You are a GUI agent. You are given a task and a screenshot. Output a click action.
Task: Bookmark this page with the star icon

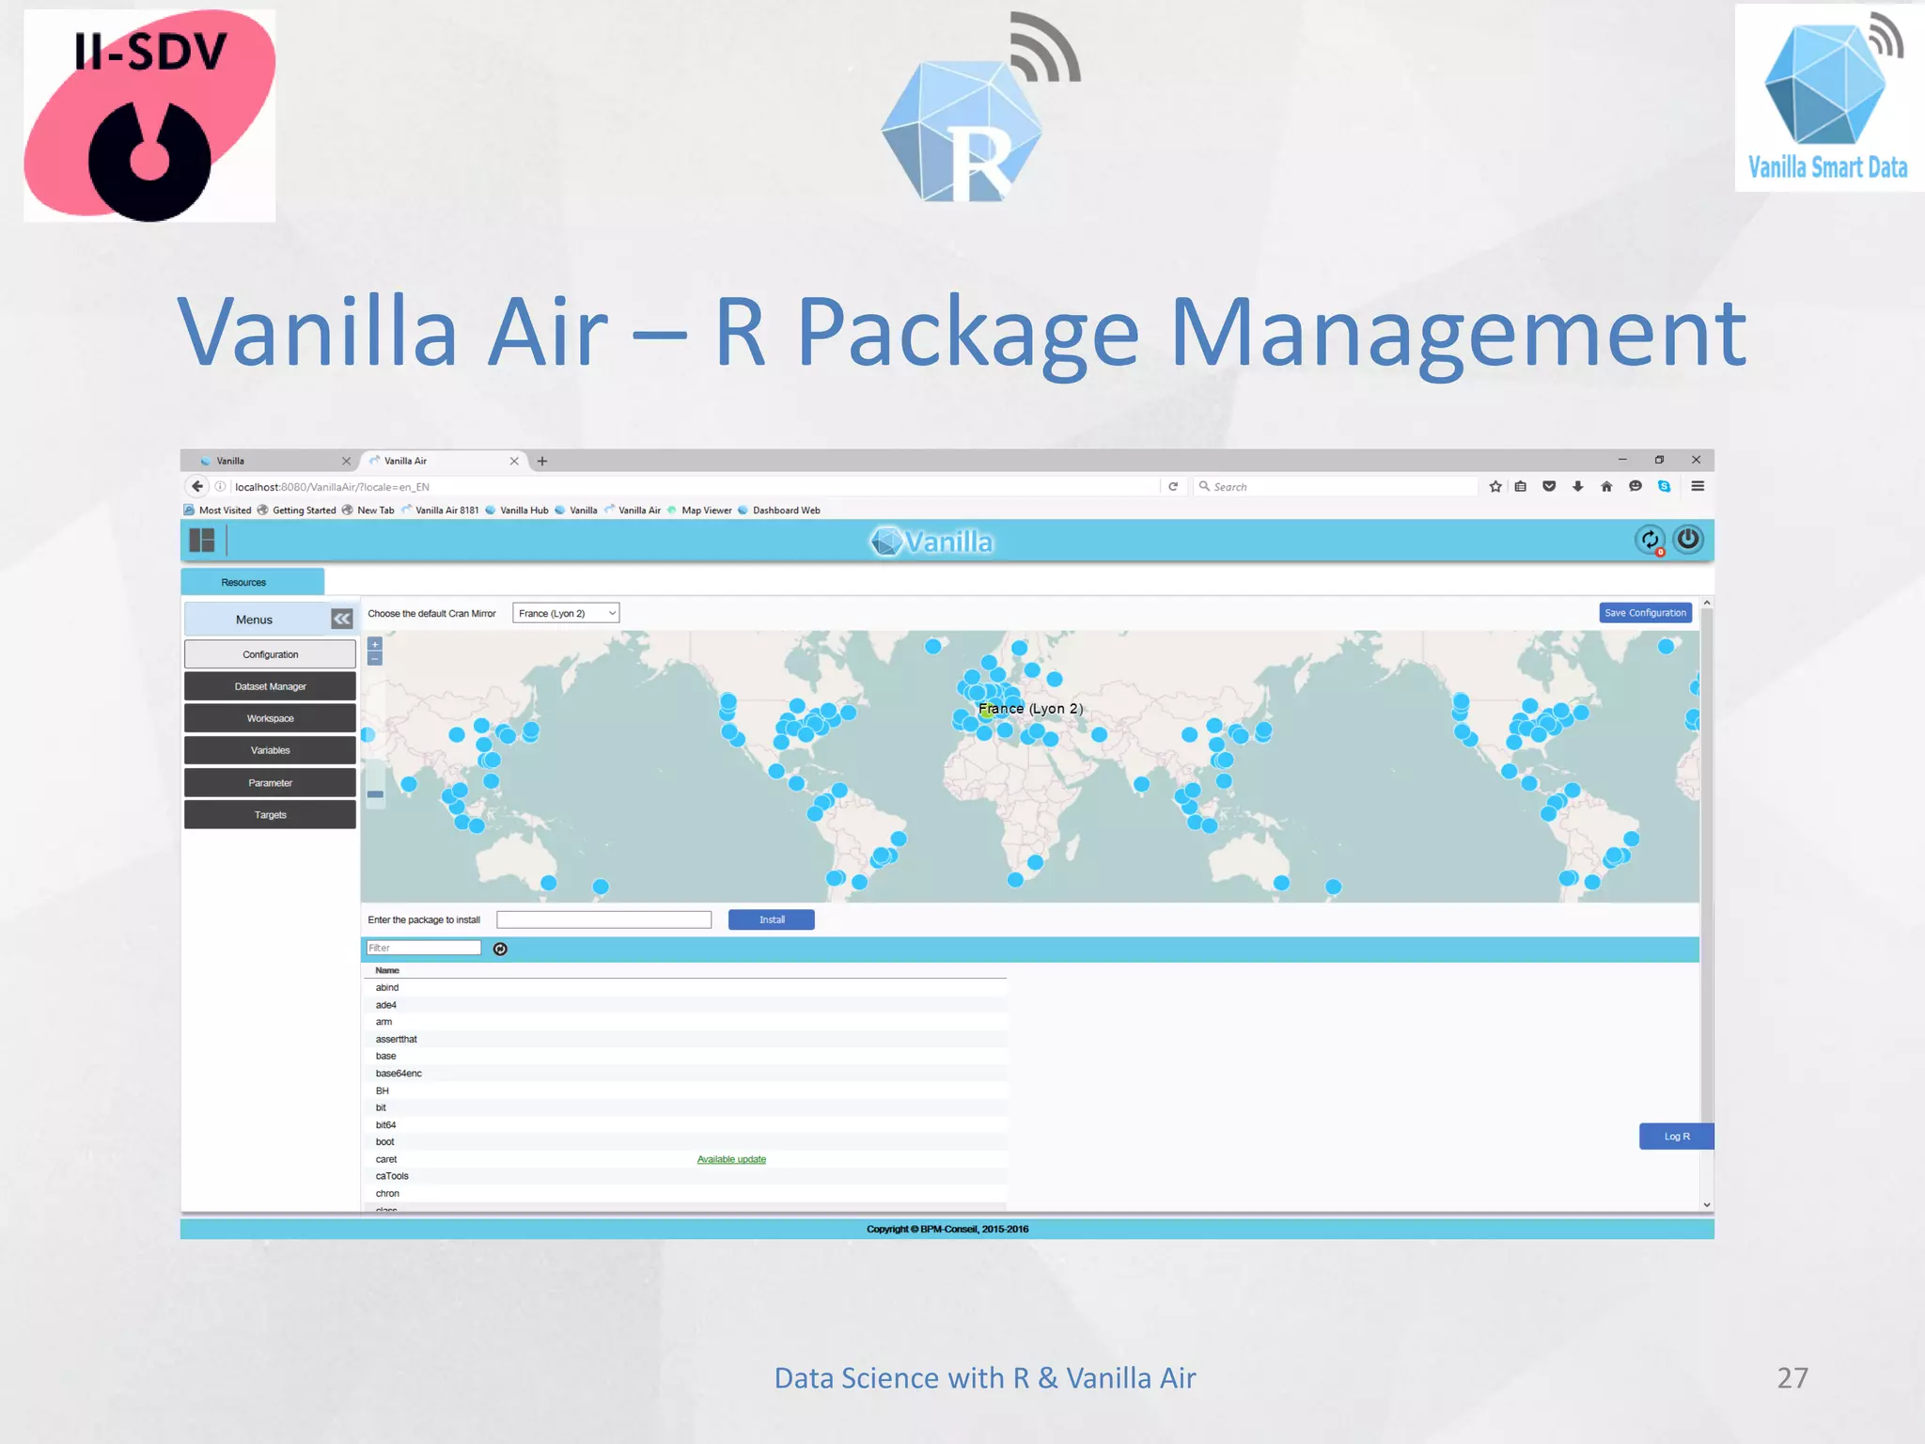tap(1495, 486)
